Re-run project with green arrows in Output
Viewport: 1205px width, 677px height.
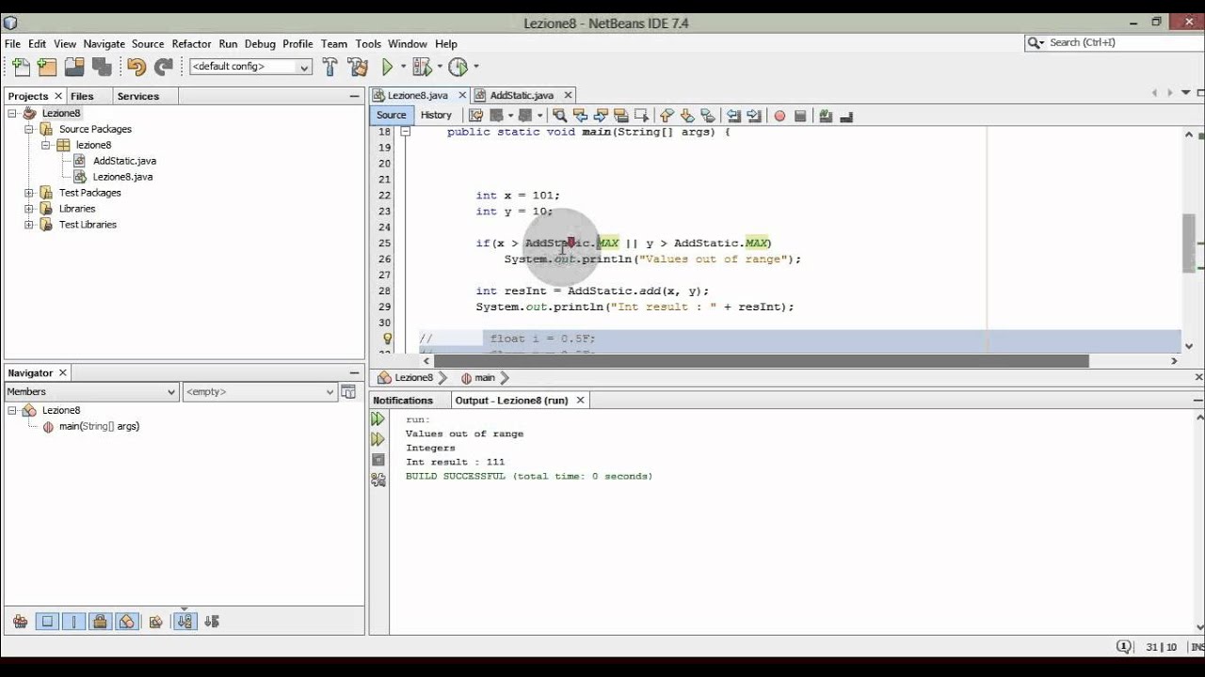tap(378, 419)
